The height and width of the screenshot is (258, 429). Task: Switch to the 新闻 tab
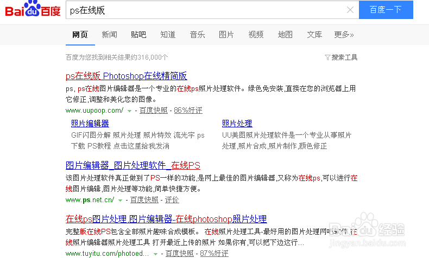[110, 35]
